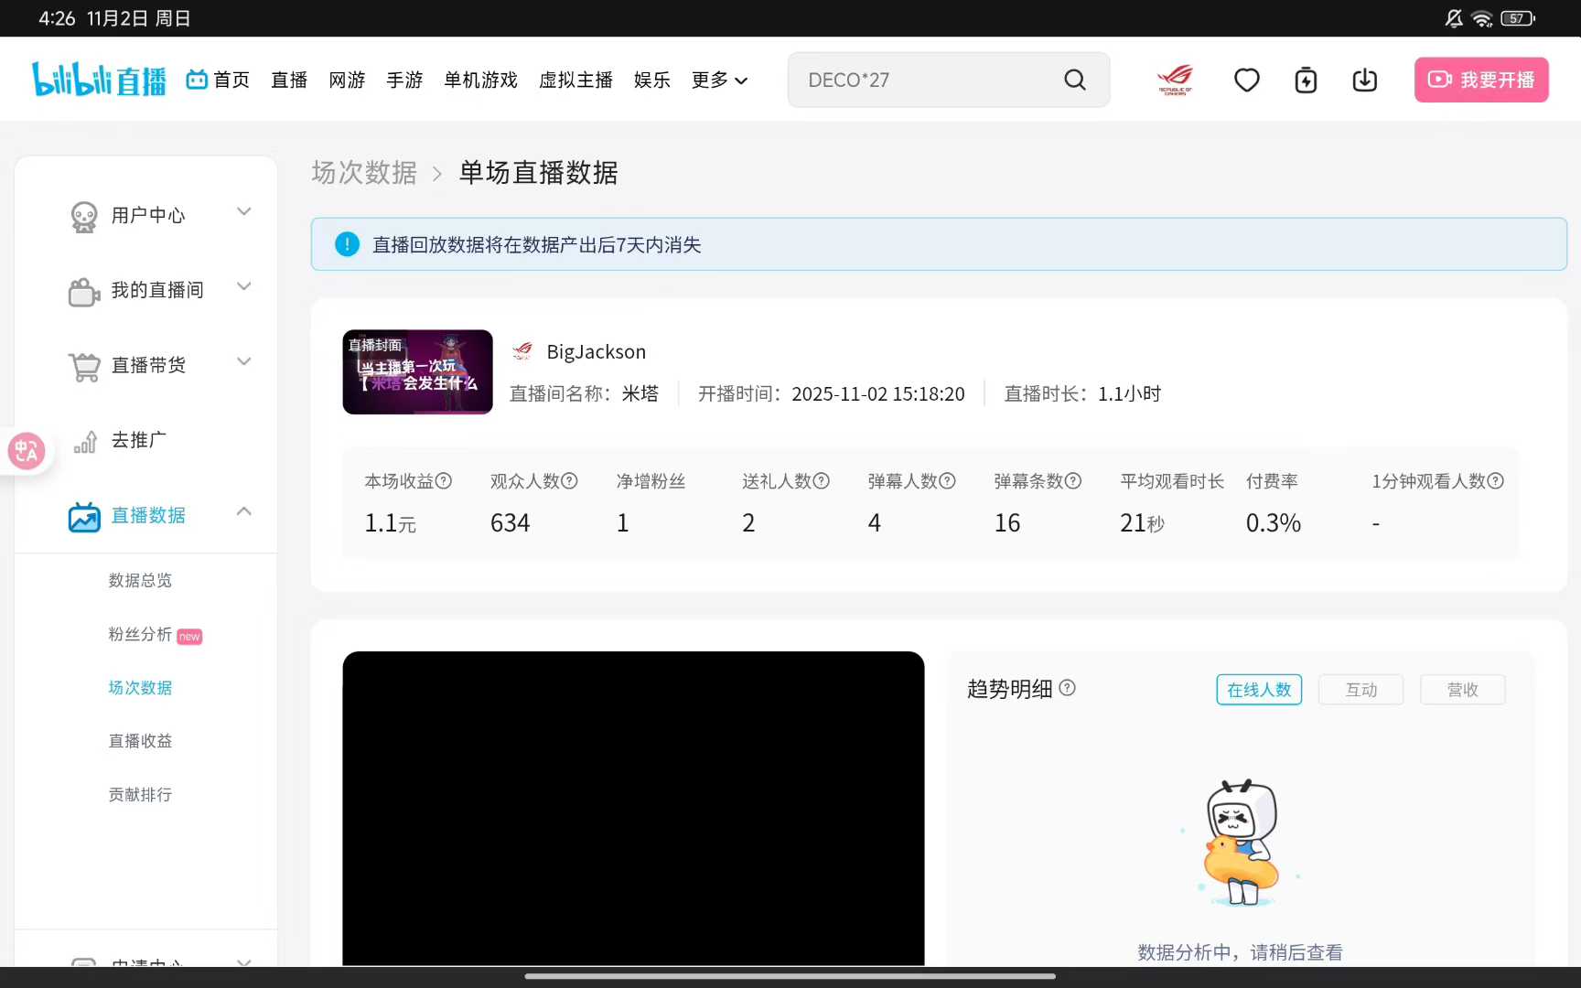This screenshot has height=988, width=1581.
Task: Open 粉丝分析 in the sidebar
Action: coord(141,634)
